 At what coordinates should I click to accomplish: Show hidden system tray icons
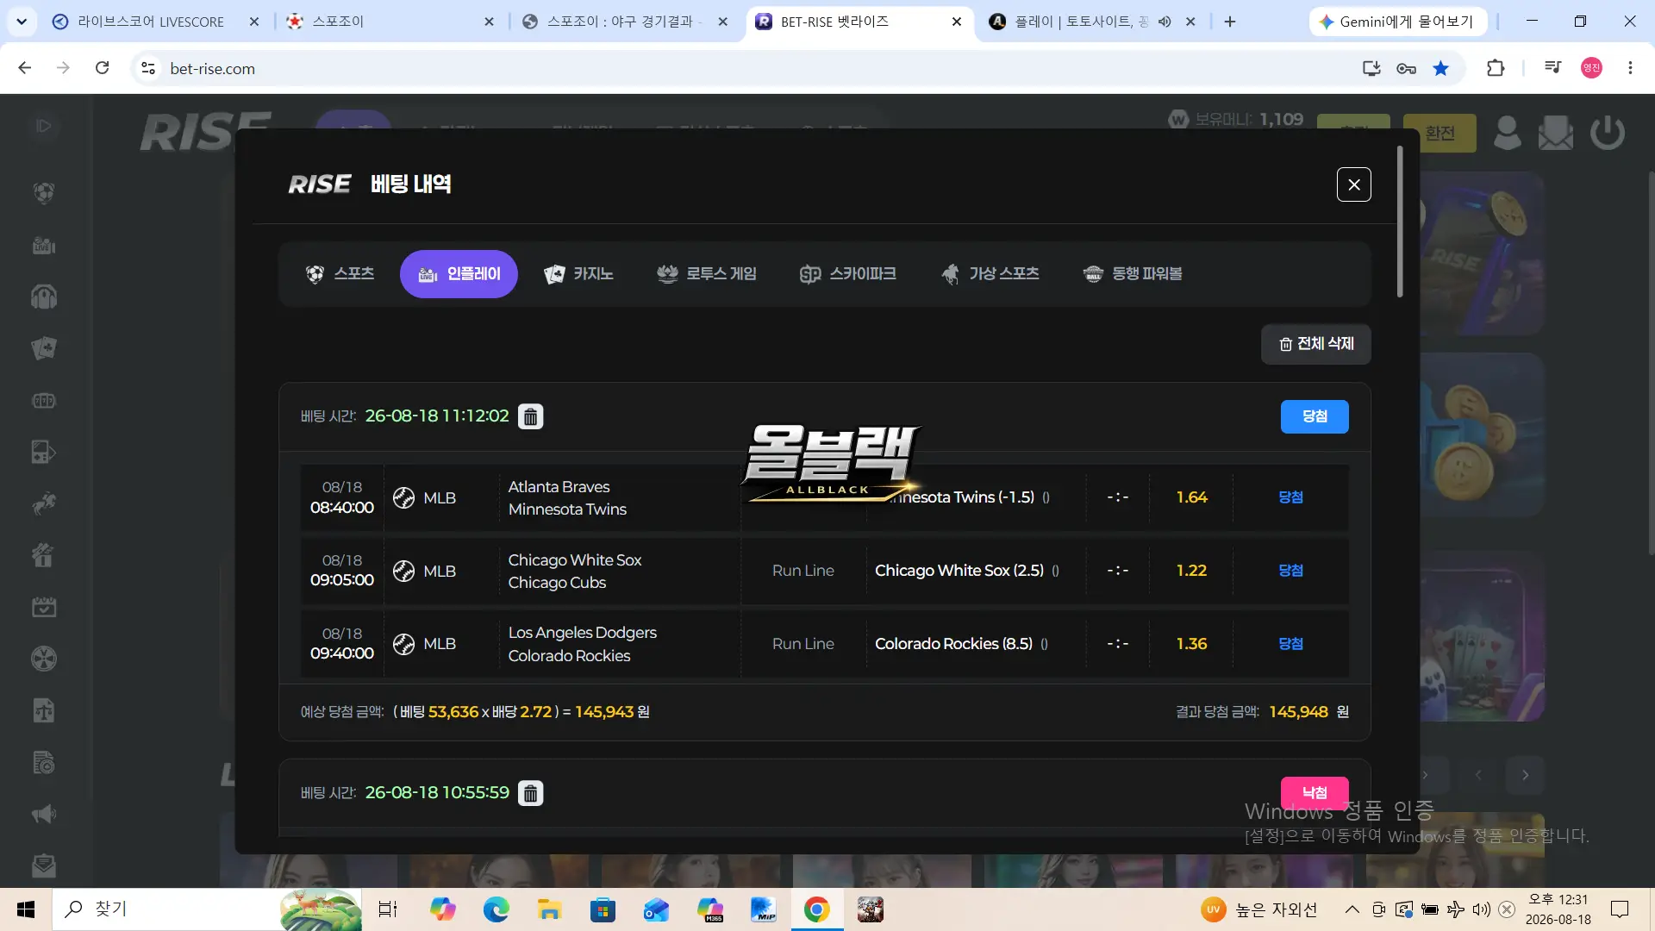click(x=1352, y=909)
